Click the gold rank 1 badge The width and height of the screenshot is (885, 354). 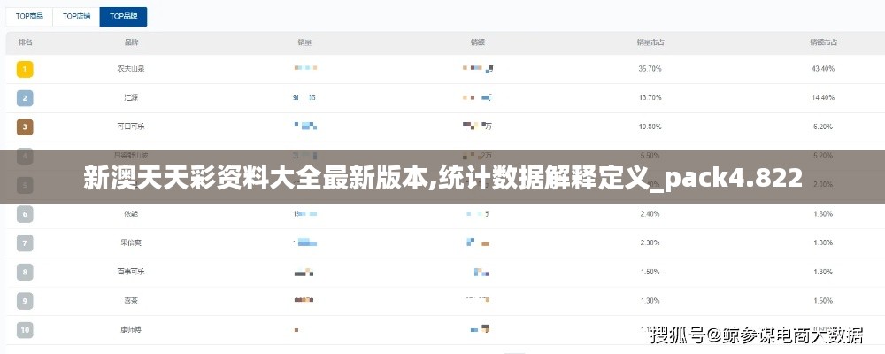click(x=25, y=69)
